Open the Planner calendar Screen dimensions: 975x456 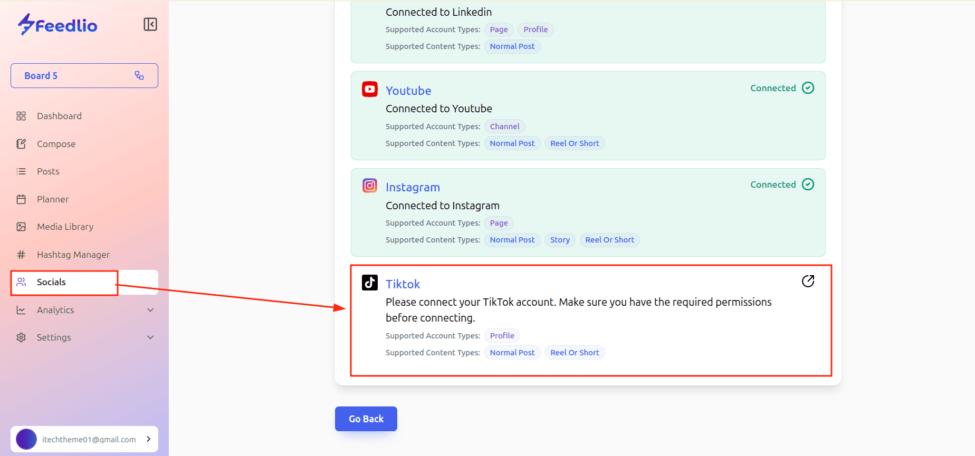coord(52,199)
